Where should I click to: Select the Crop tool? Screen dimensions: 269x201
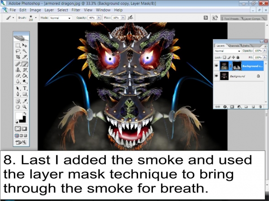18,57
